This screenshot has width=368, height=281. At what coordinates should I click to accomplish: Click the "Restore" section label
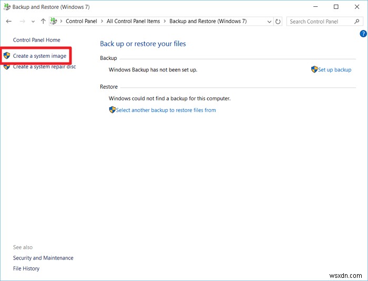(x=109, y=87)
